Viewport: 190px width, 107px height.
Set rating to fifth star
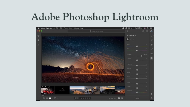tap(90, 98)
